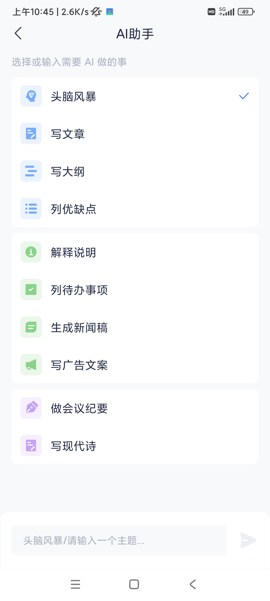Choose 解释说明 from the list

point(73,252)
